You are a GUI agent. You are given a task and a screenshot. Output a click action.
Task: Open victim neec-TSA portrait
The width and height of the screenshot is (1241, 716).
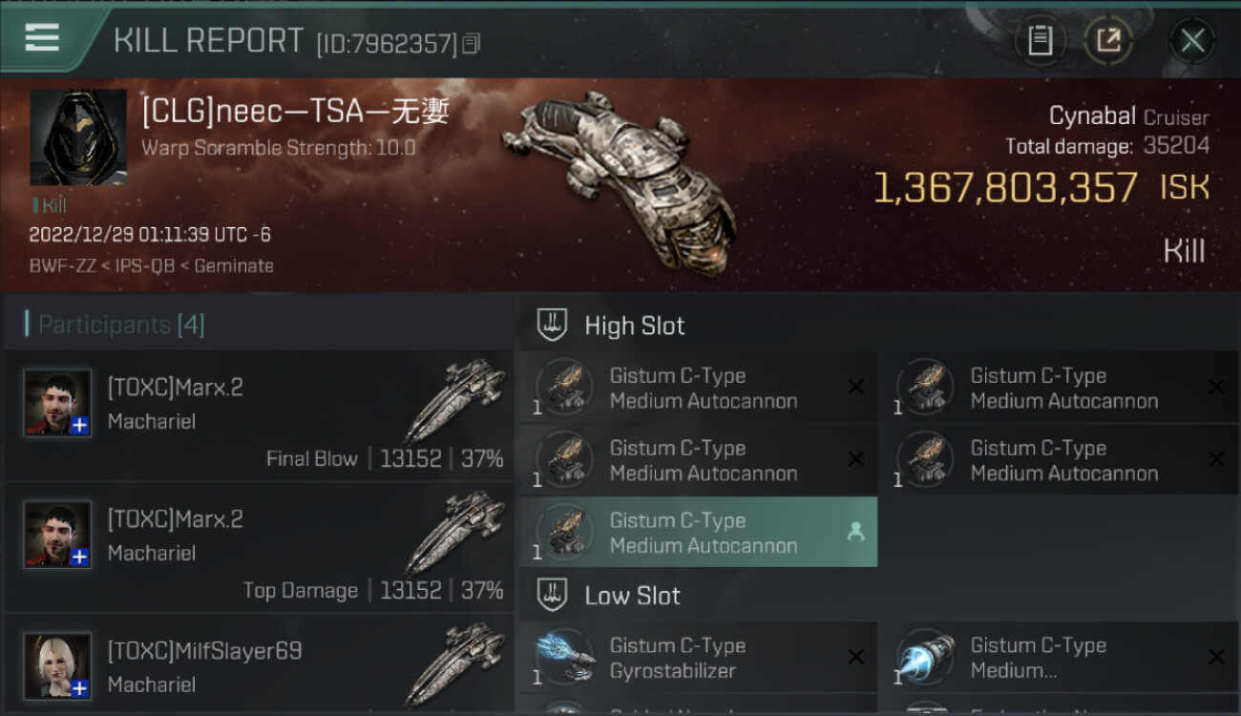click(x=78, y=137)
